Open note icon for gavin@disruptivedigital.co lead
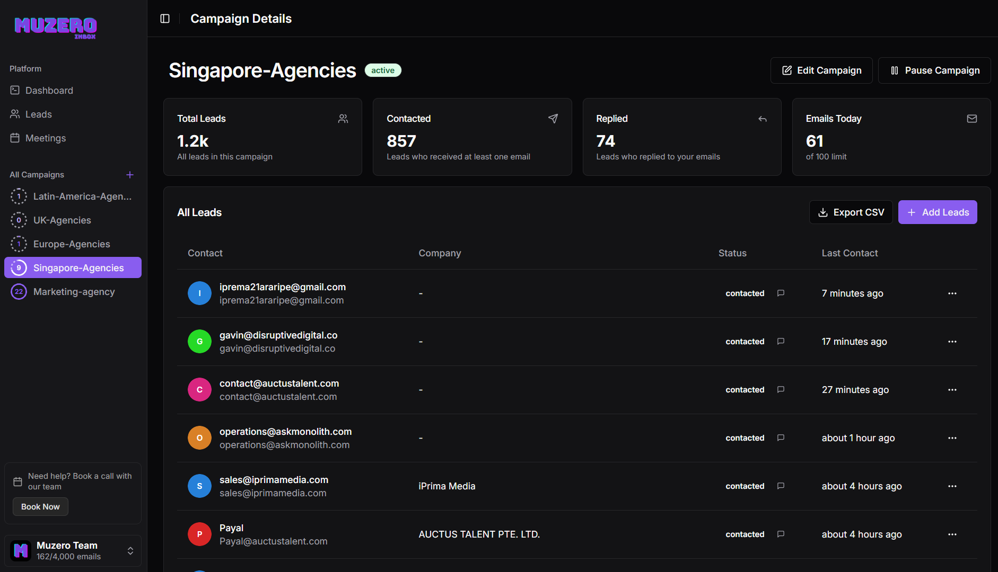The image size is (998, 572). (x=781, y=342)
